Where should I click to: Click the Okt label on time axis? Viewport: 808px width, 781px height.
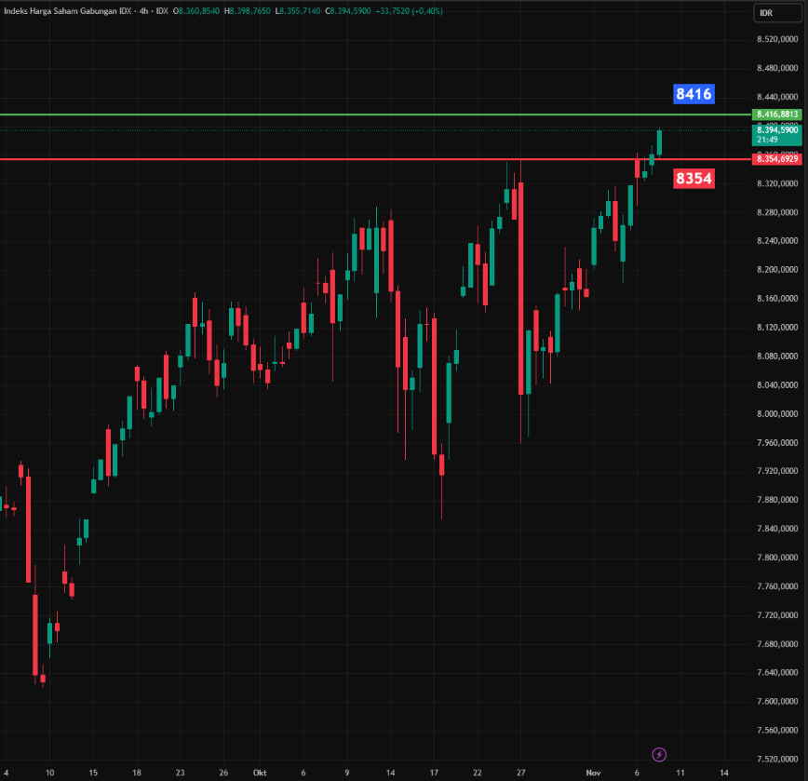[x=260, y=773]
